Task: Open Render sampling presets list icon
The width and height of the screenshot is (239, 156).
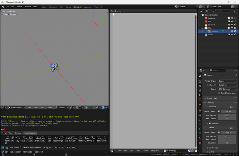Action: click(231, 128)
